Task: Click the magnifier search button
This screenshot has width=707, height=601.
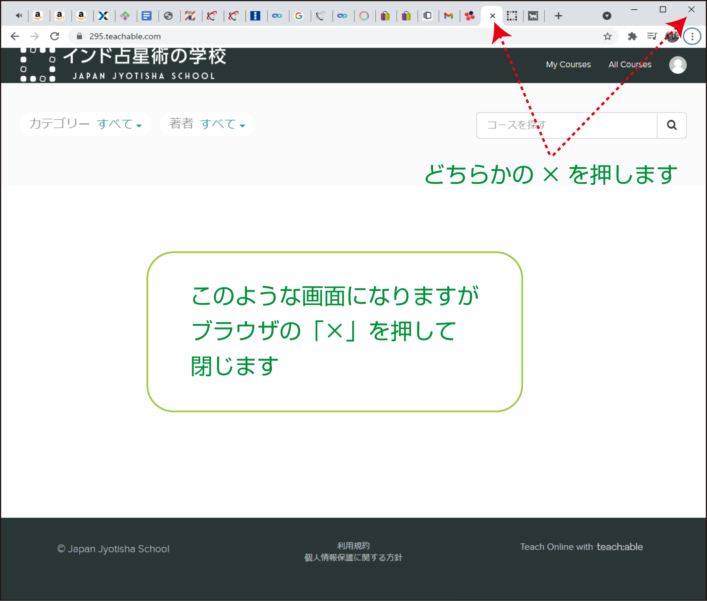Action: click(x=672, y=125)
